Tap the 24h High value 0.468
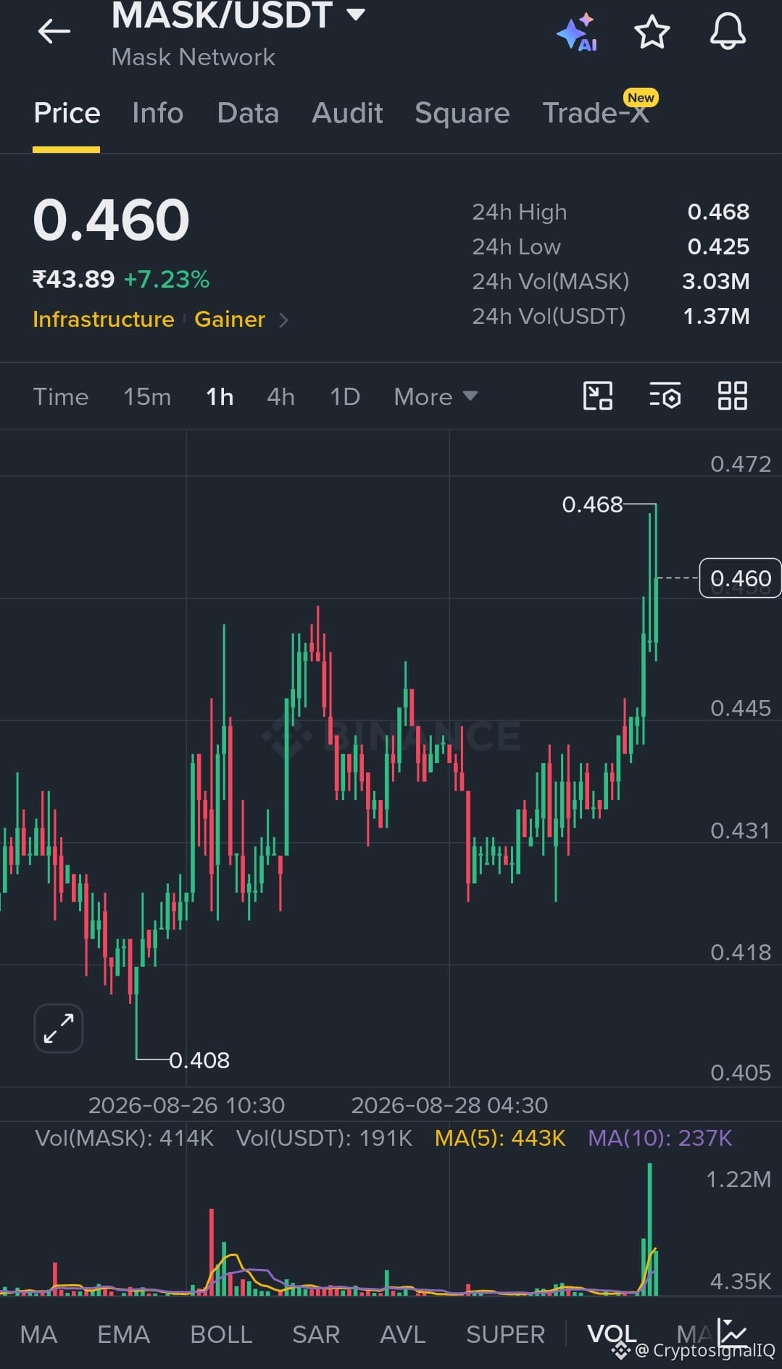 point(718,212)
